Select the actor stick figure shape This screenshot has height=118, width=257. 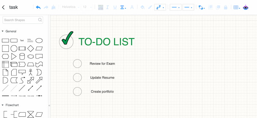pyautogui.click(x=31, y=72)
